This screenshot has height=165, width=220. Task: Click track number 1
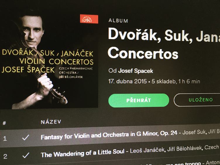pyautogui.click(x=5, y=138)
